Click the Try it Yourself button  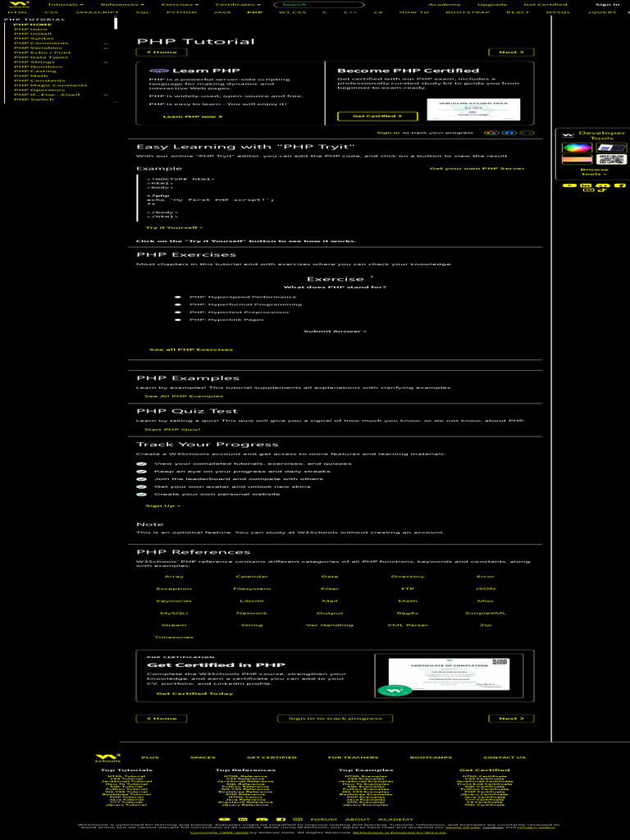tap(174, 228)
